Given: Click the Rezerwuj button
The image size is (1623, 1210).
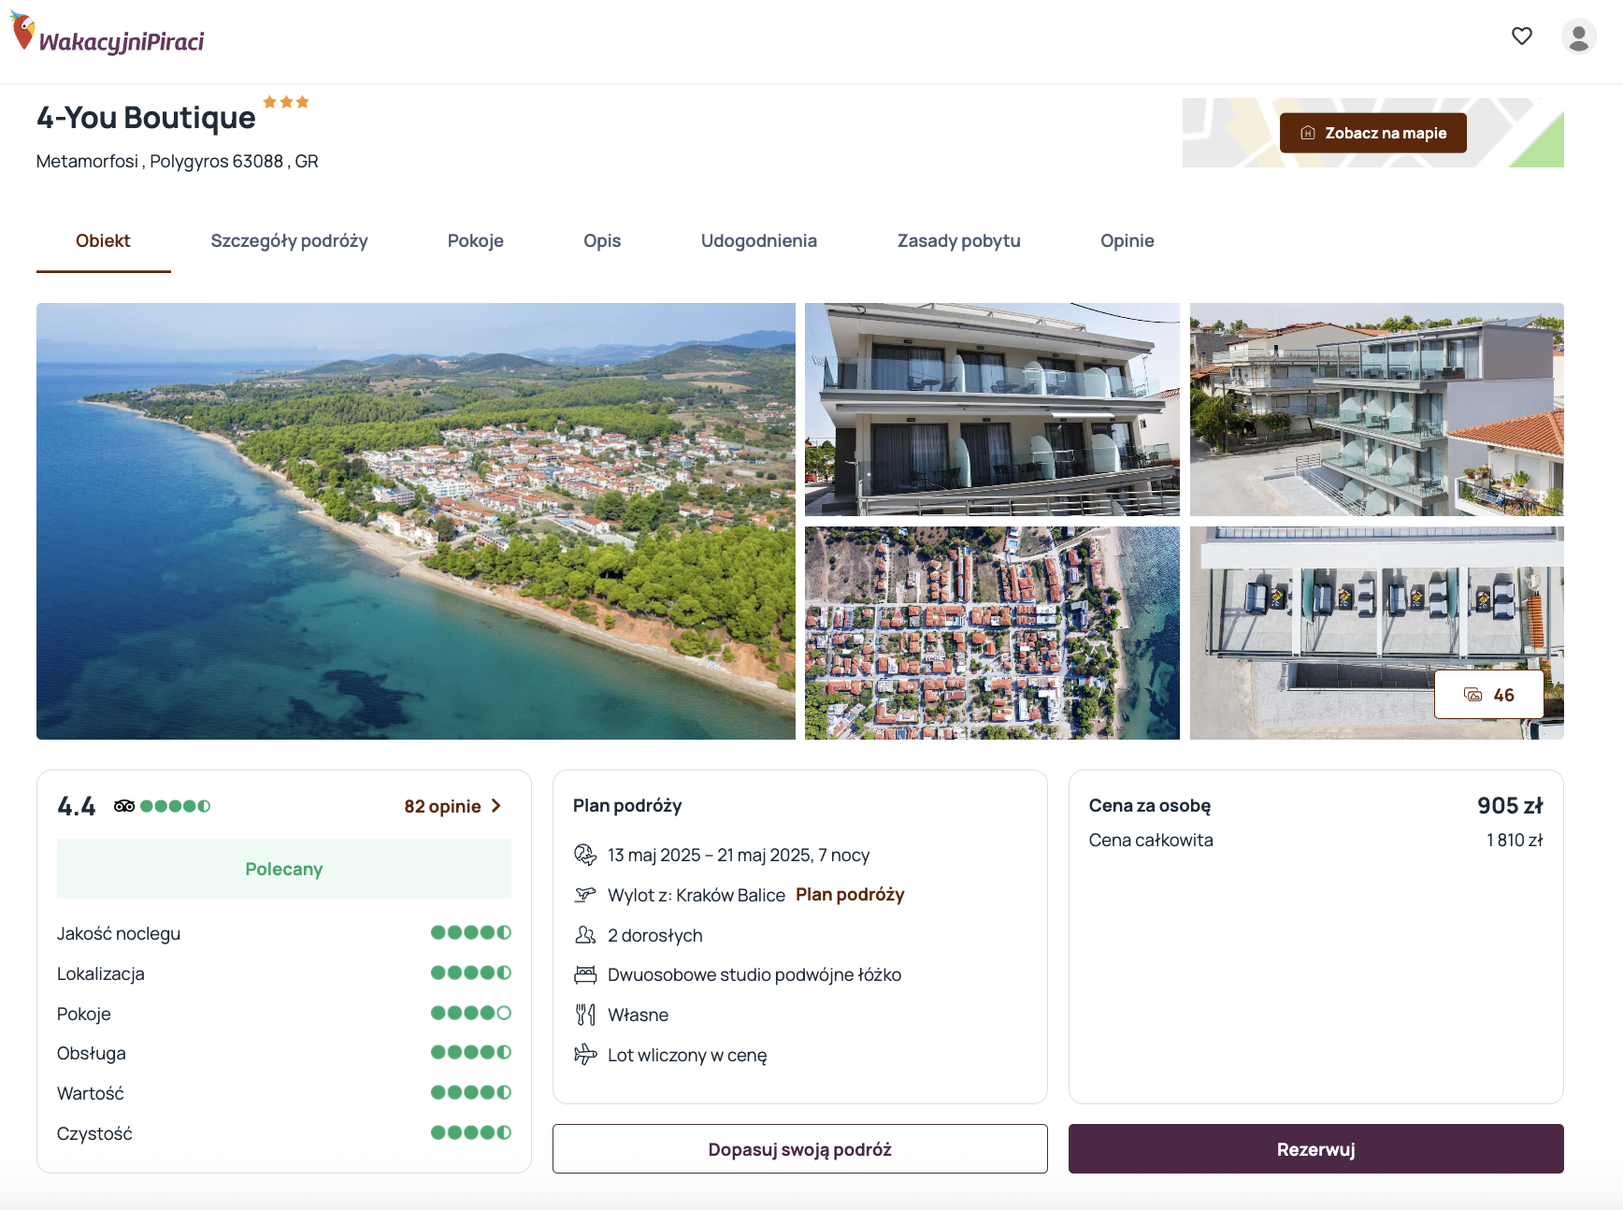Looking at the screenshot, I should [1315, 1148].
